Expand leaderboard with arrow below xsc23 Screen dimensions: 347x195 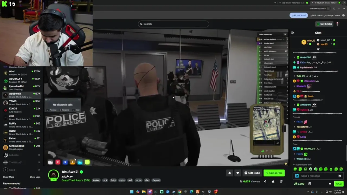[x=318, y=49]
